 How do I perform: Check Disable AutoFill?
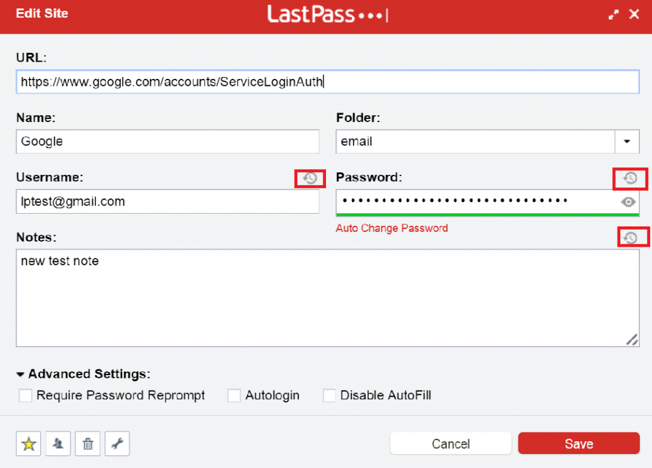[329, 395]
